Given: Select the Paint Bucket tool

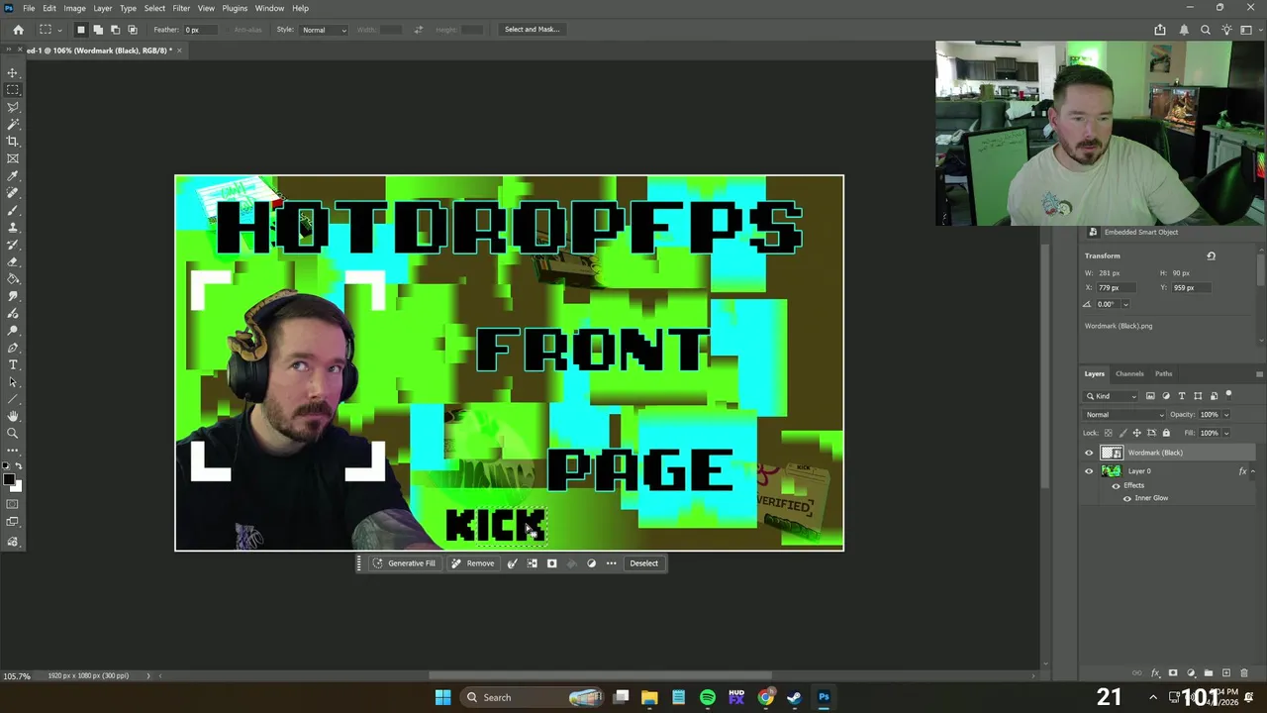Looking at the screenshot, I should click(x=13, y=278).
